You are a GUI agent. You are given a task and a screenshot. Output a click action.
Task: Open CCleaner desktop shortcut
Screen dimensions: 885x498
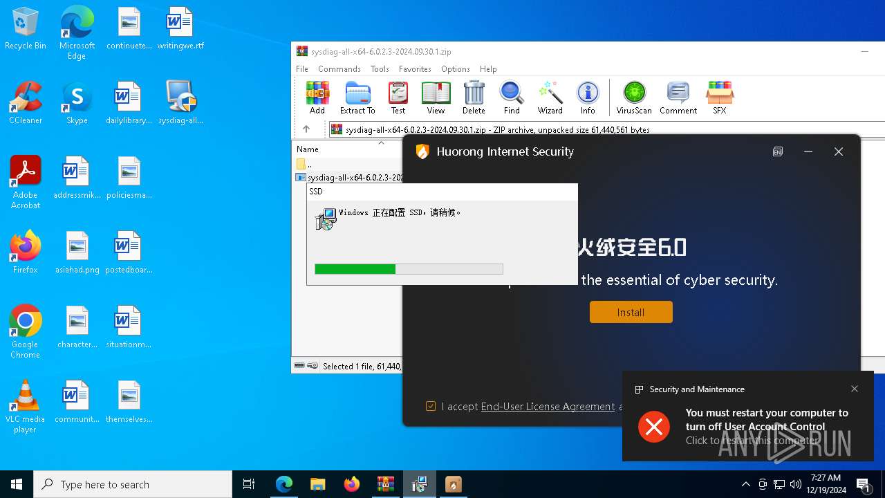click(25, 103)
